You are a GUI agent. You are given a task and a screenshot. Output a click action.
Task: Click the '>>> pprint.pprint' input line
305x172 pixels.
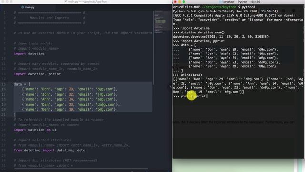click(x=191, y=96)
